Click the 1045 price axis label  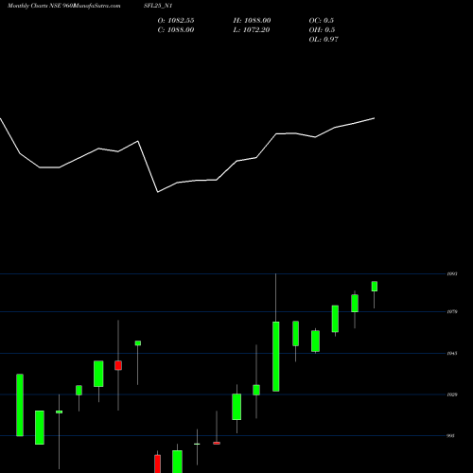coord(452,353)
